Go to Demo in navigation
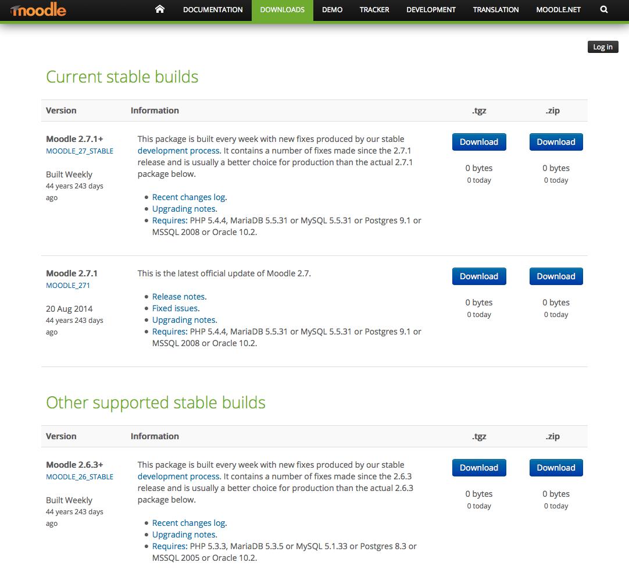This screenshot has width=629, height=580. [x=332, y=10]
